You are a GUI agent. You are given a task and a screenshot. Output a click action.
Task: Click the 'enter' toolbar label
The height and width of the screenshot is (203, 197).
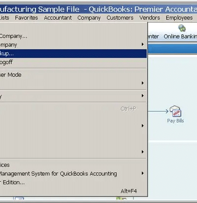click(153, 36)
